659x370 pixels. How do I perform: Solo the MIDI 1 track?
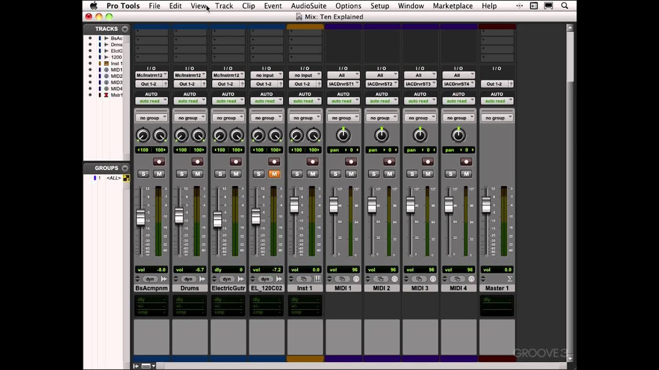[336, 174]
